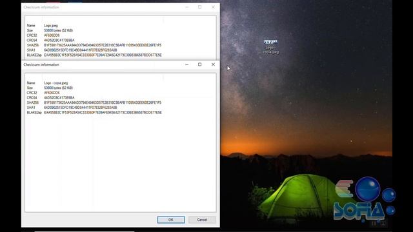Viewport: 413px width, 232px height.
Task: Select the Logo - copia.jpeg desktop icon
Action: [x=270, y=47]
